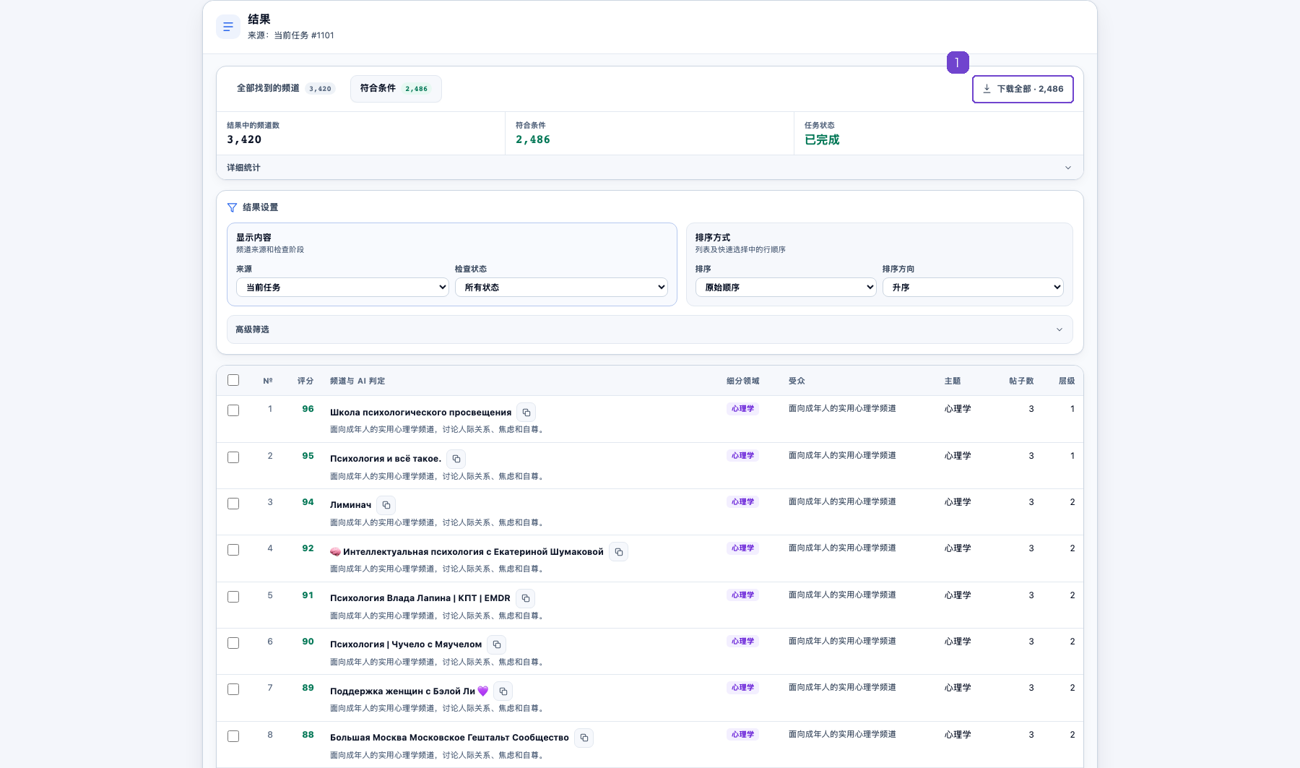Screen dimensions: 1300x768
Task: Toggle the select-all checkbox in table header
Action: (x=233, y=380)
